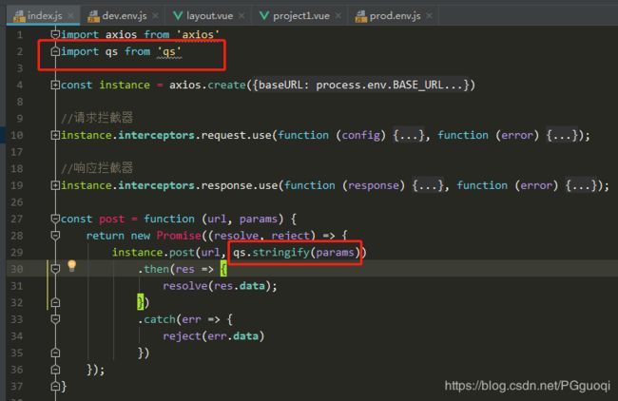
Task: Click the folded {...} after function (config)
Action: [x=410, y=136]
